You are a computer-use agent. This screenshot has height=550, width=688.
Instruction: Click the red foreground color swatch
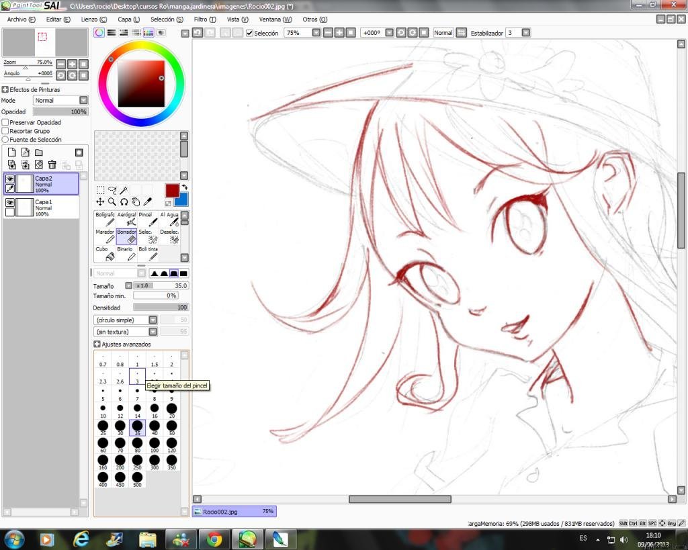point(172,190)
